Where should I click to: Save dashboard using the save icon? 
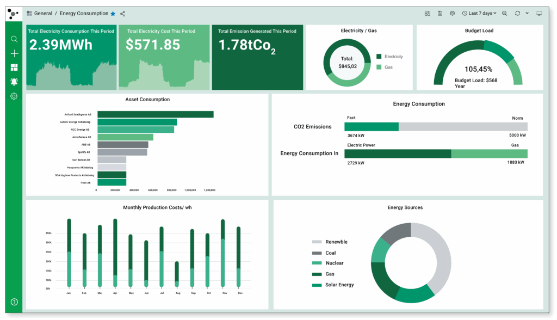coord(440,14)
